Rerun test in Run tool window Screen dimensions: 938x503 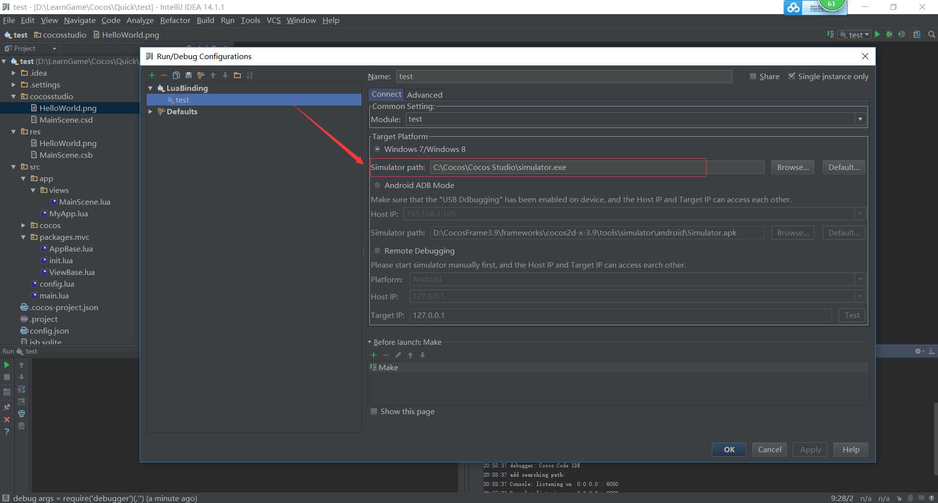7,365
